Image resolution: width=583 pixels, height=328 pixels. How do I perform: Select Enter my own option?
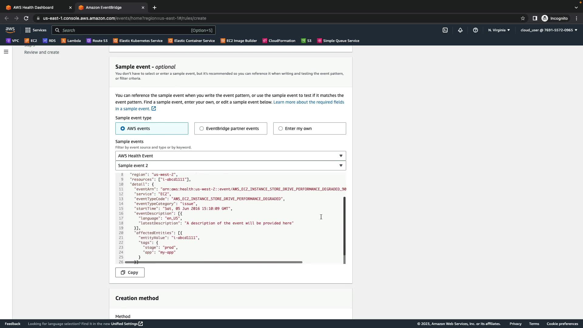tap(281, 128)
